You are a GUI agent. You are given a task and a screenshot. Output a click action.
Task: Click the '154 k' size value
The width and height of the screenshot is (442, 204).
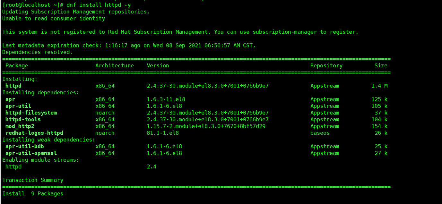tap(379, 126)
